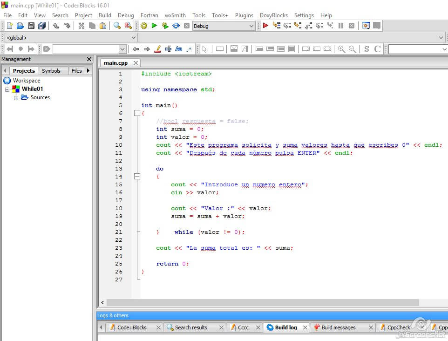Undo the last edit with Undo icon
448x341 pixels.
(x=56, y=26)
